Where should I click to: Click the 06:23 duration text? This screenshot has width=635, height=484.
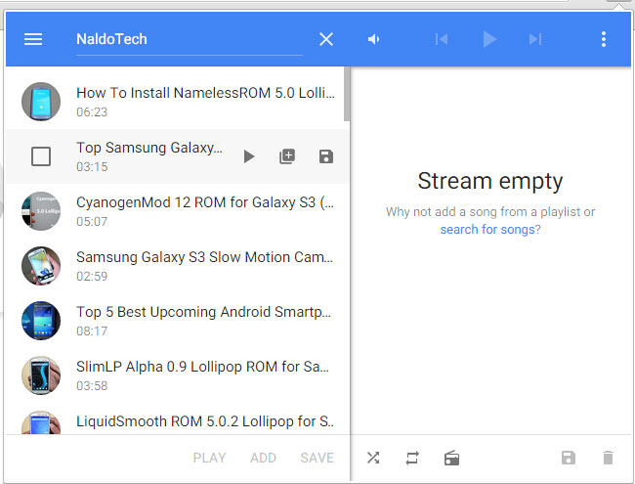point(92,112)
